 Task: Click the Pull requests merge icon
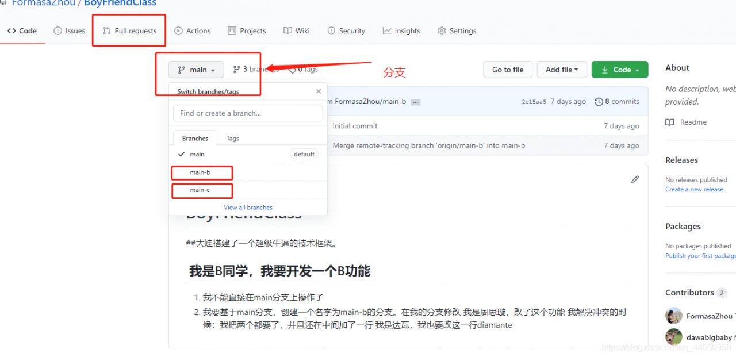pyautogui.click(x=106, y=31)
